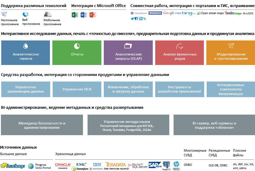Open the Моделирование и прогнозирование tile

tap(231, 53)
